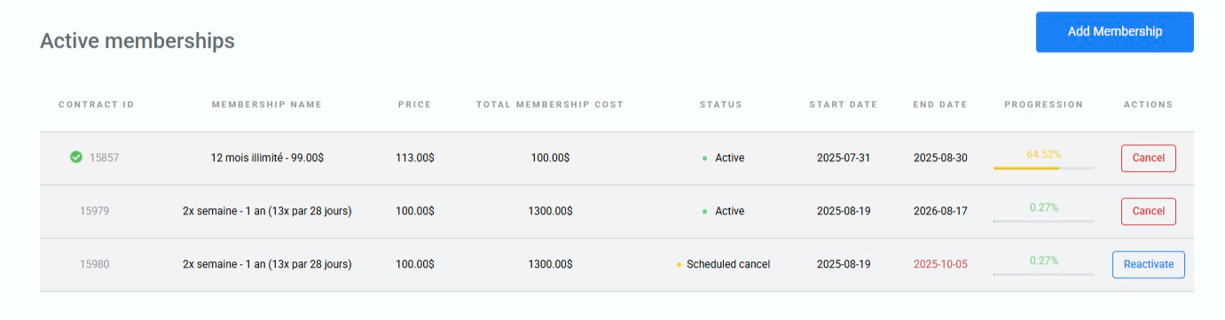Cancel the 12 mois illimité membership
This screenshot has height=320, width=1225.
[1148, 158]
